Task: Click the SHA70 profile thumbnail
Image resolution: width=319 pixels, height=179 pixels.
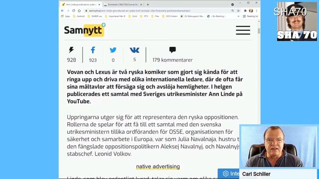Action: point(297,21)
